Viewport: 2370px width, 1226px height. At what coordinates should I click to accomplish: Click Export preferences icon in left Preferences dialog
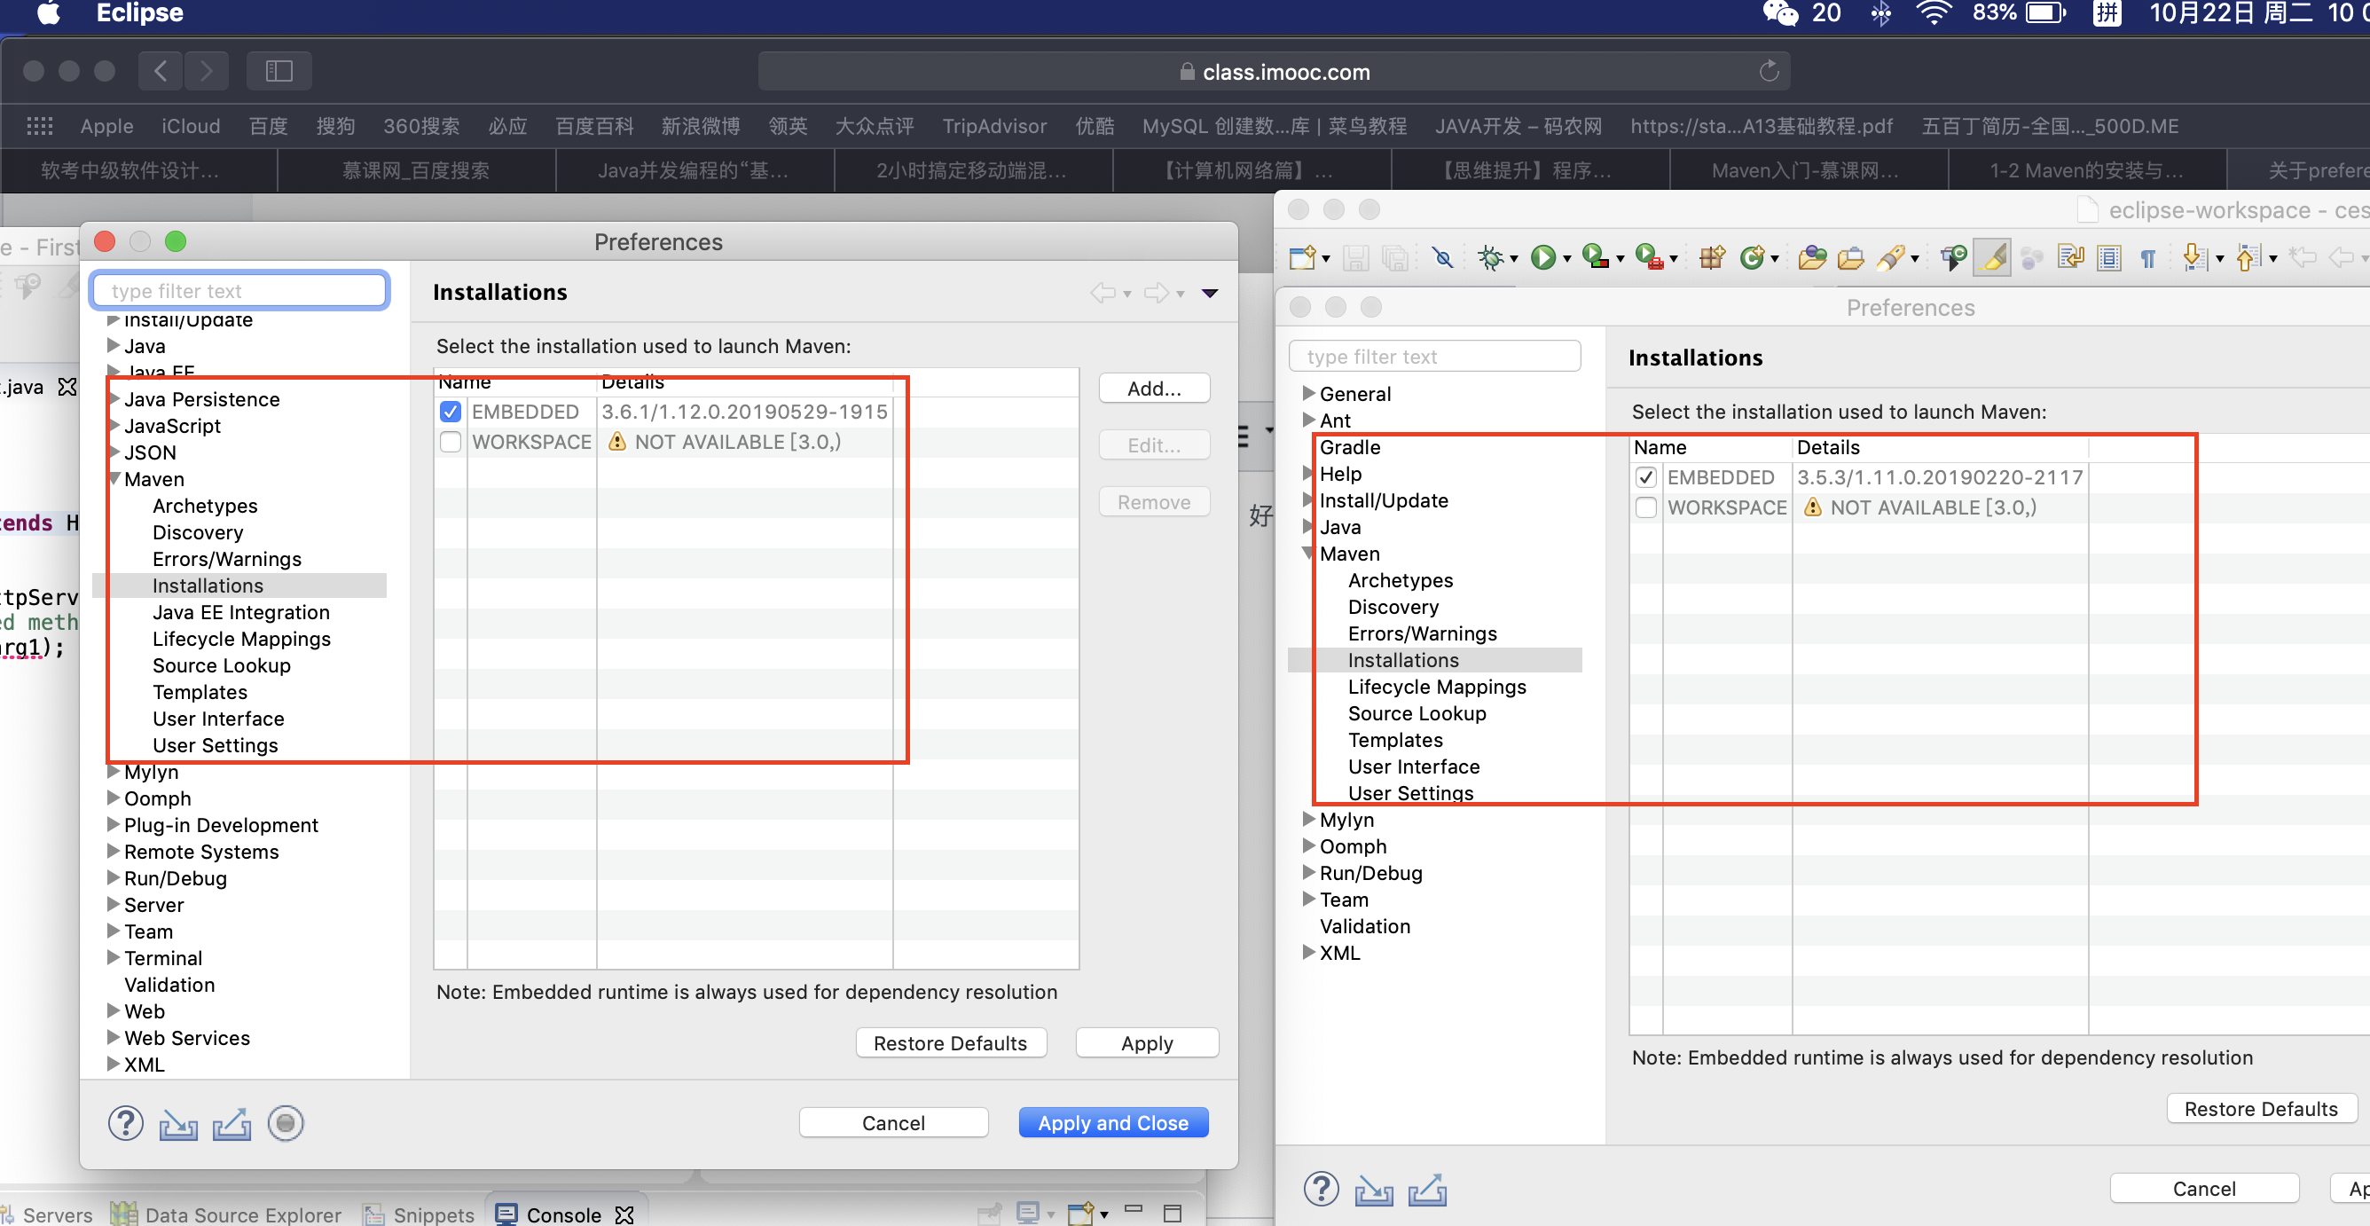232,1124
